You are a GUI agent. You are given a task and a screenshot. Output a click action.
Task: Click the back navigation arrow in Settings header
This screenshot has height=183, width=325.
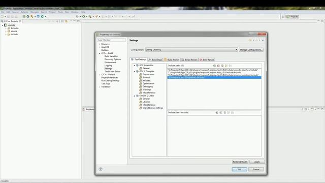(x=250, y=40)
